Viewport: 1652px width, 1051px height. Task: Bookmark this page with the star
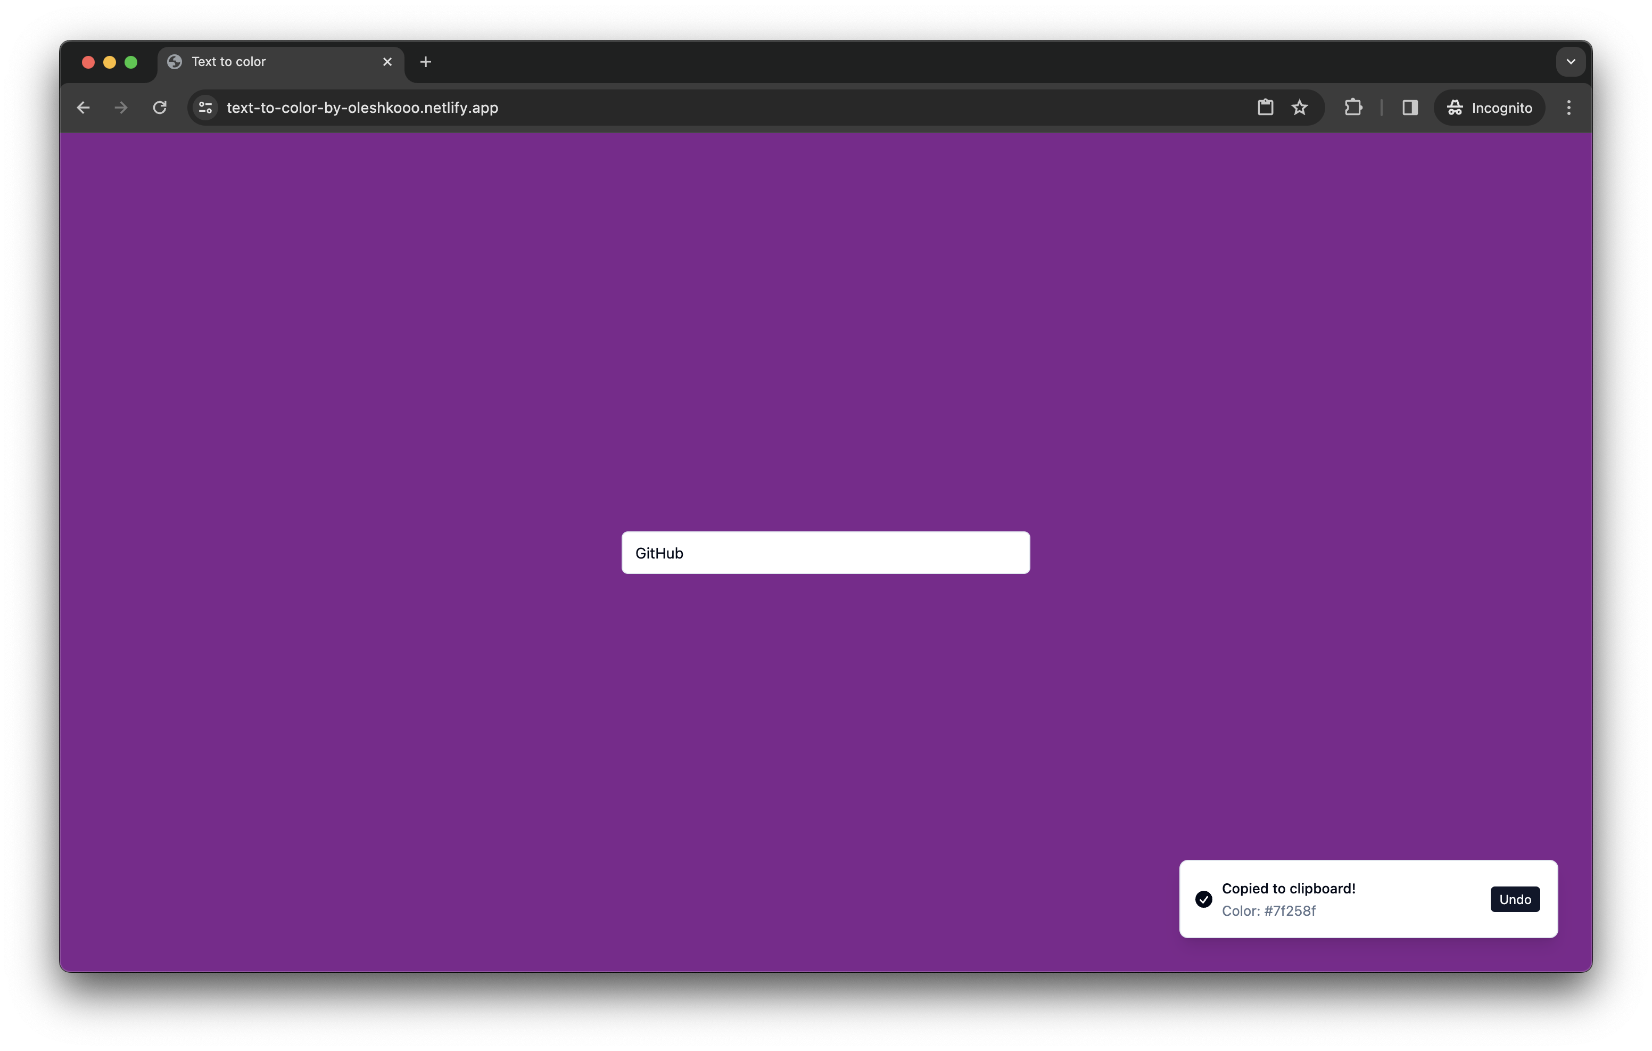[1299, 108]
